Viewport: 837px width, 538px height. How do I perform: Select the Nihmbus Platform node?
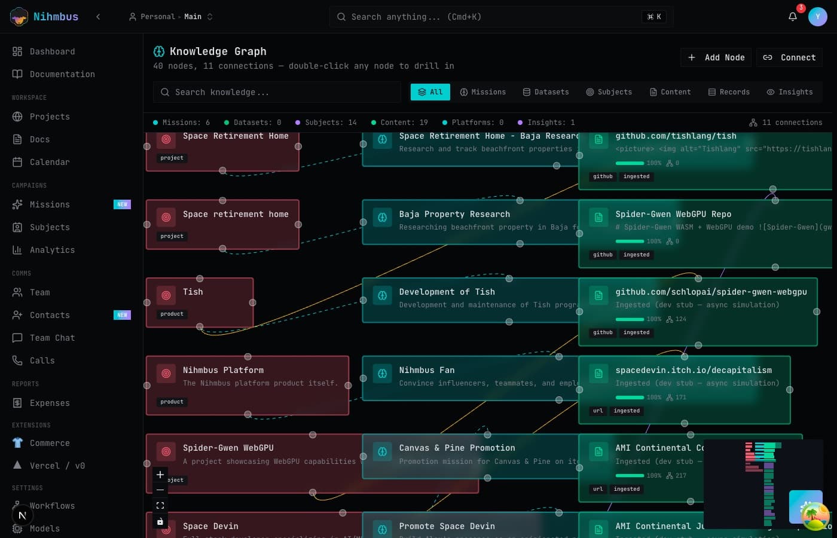point(248,386)
